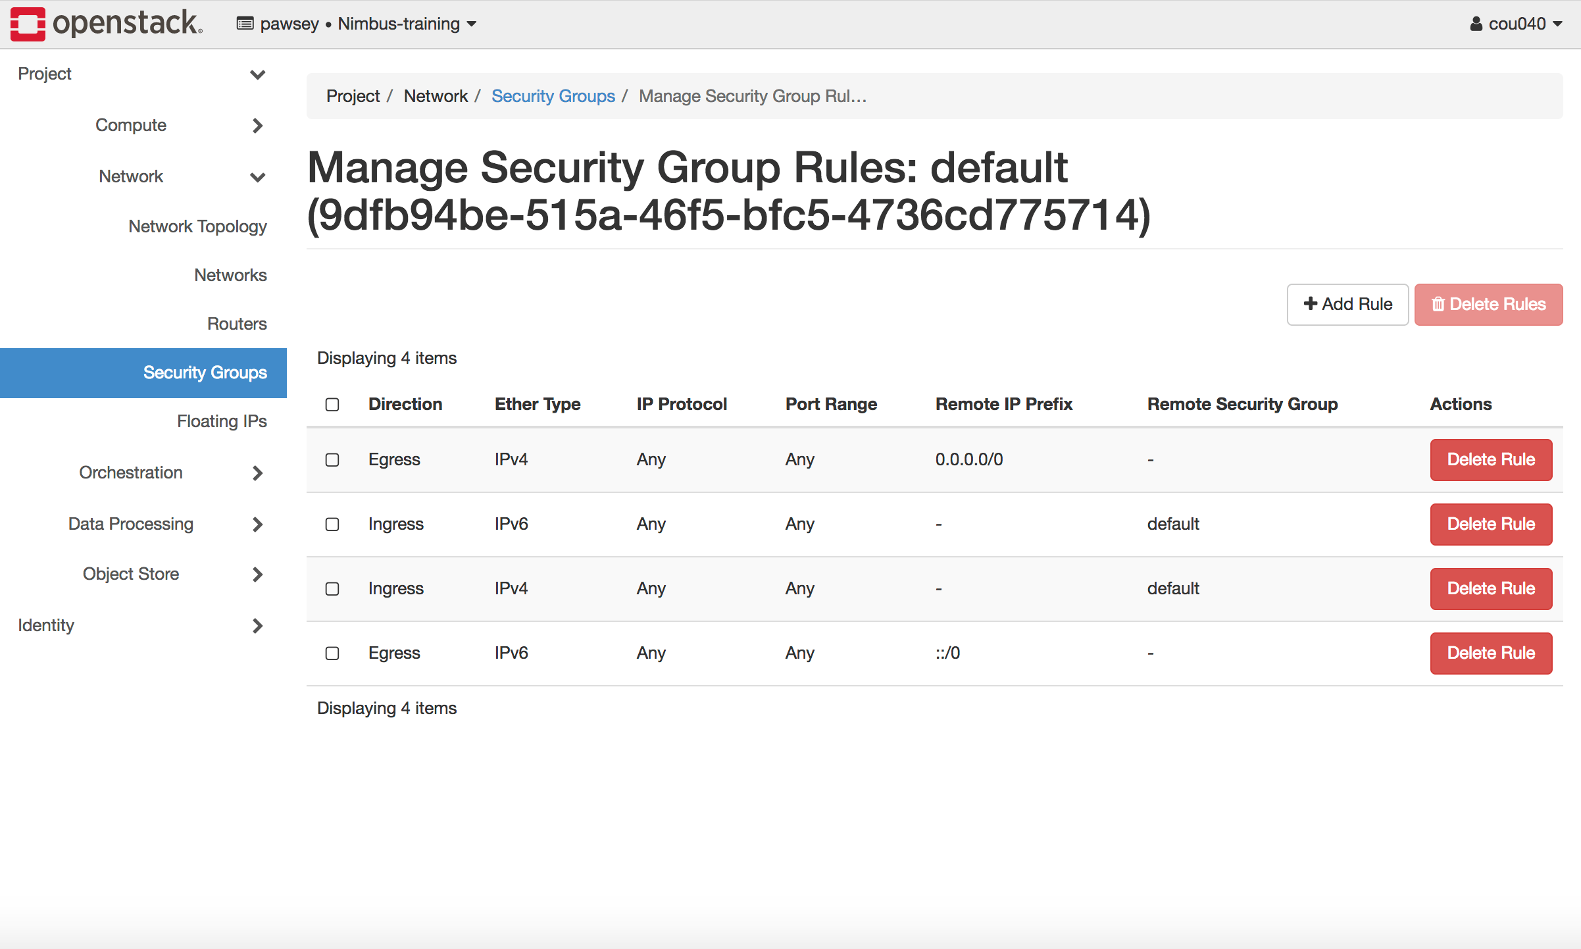Click the Add Rule button
This screenshot has height=949, width=1581.
(1347, 304)
